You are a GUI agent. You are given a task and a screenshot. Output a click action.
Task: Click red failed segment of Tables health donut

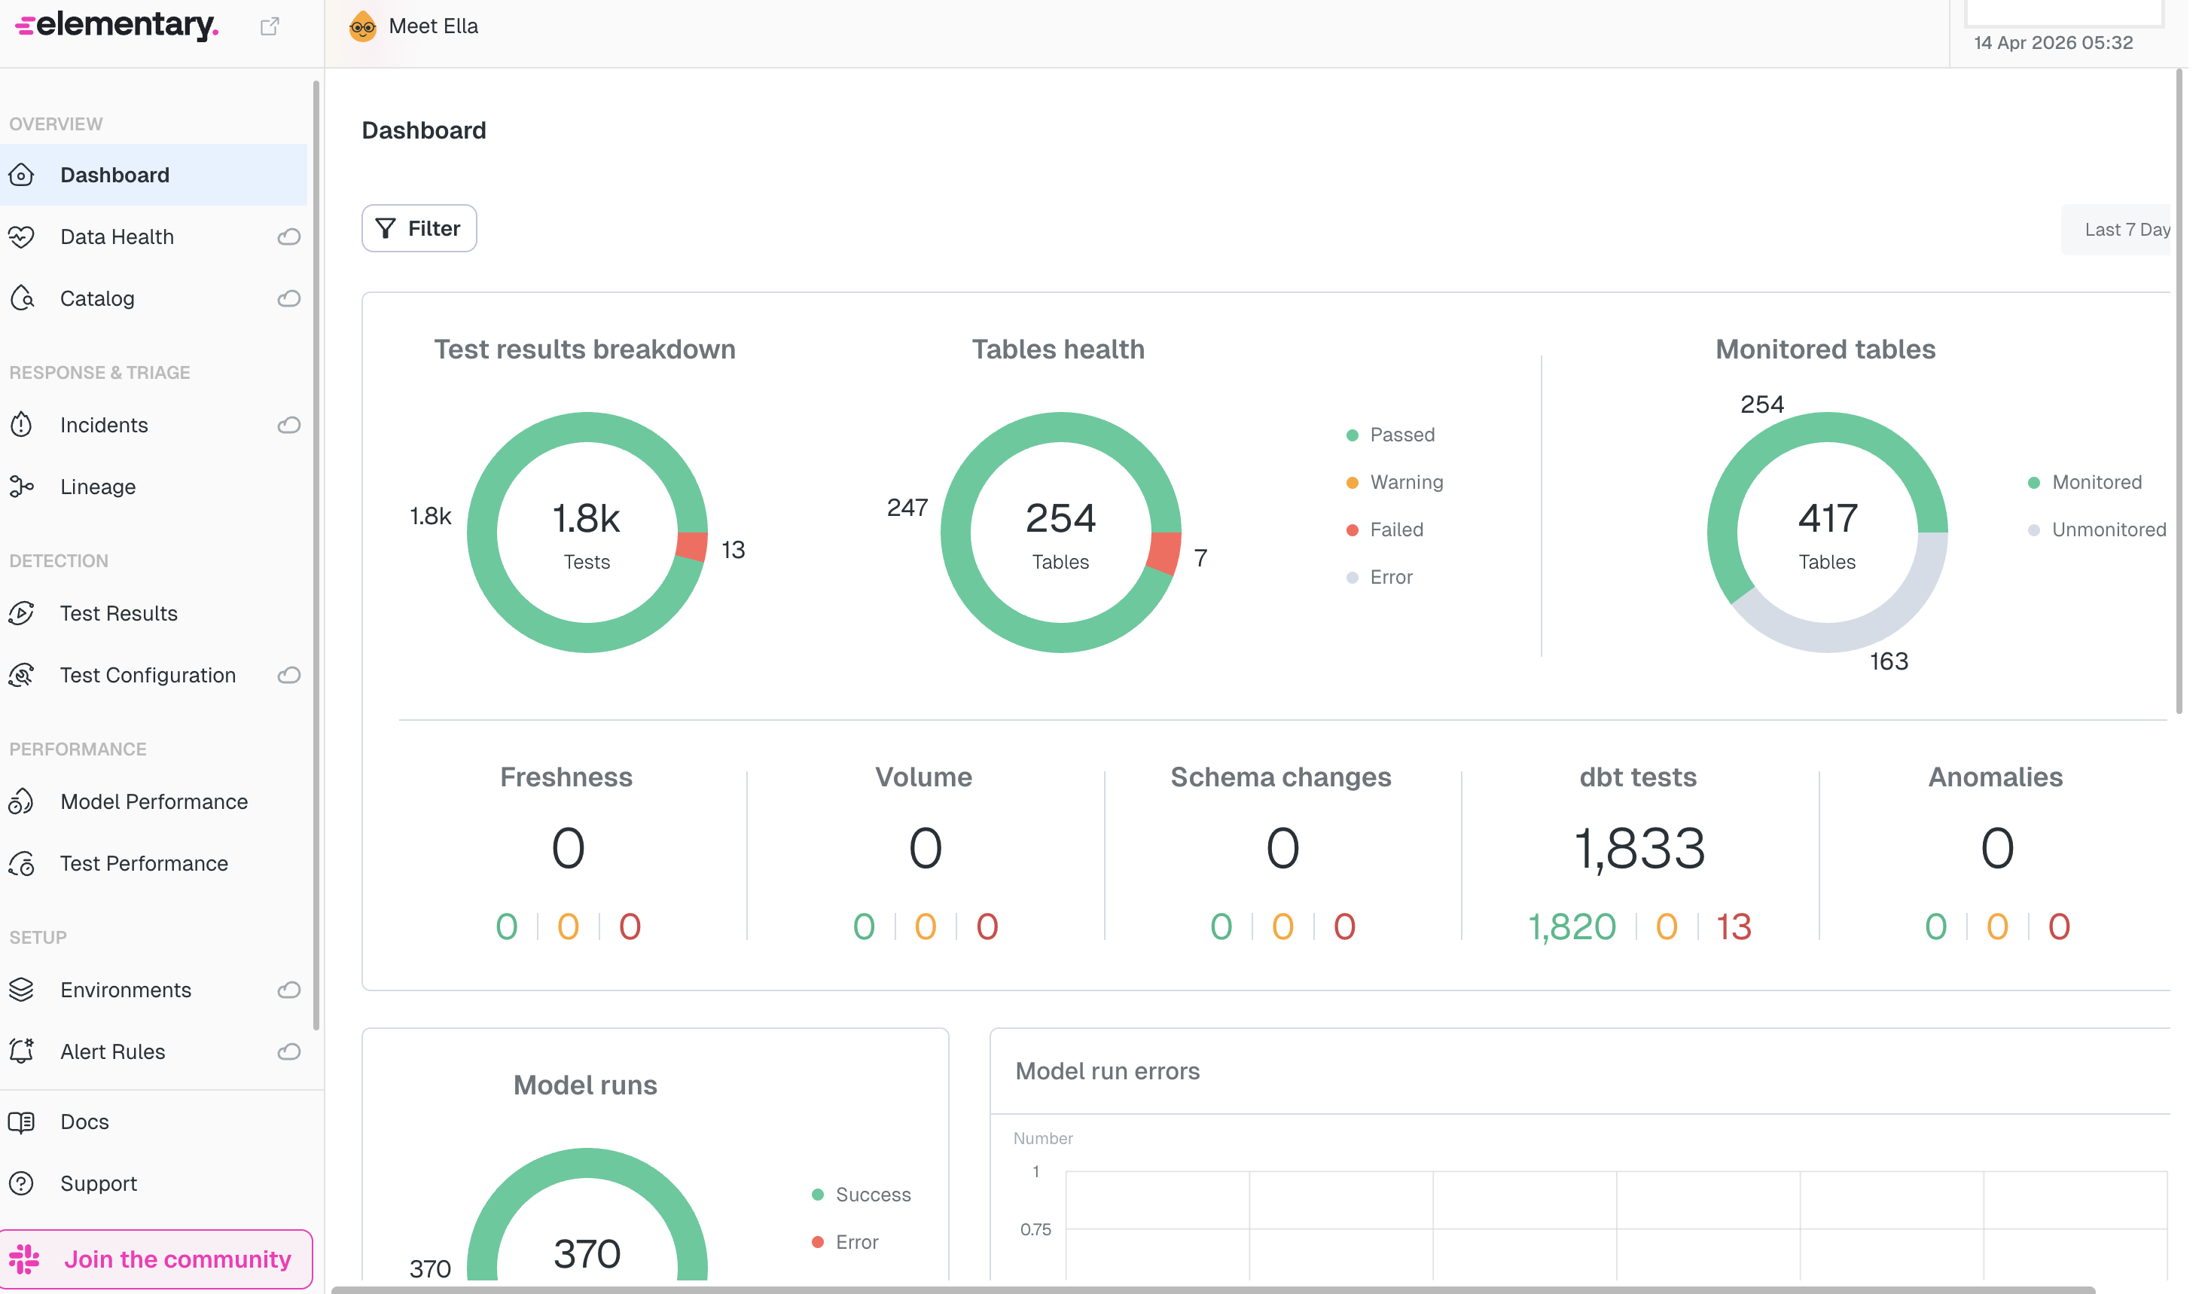click(1164, 553)
